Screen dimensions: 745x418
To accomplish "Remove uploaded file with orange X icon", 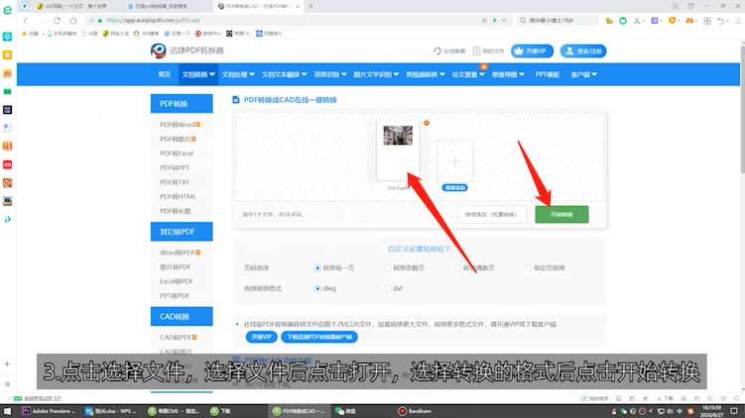I will coord(427,123).
